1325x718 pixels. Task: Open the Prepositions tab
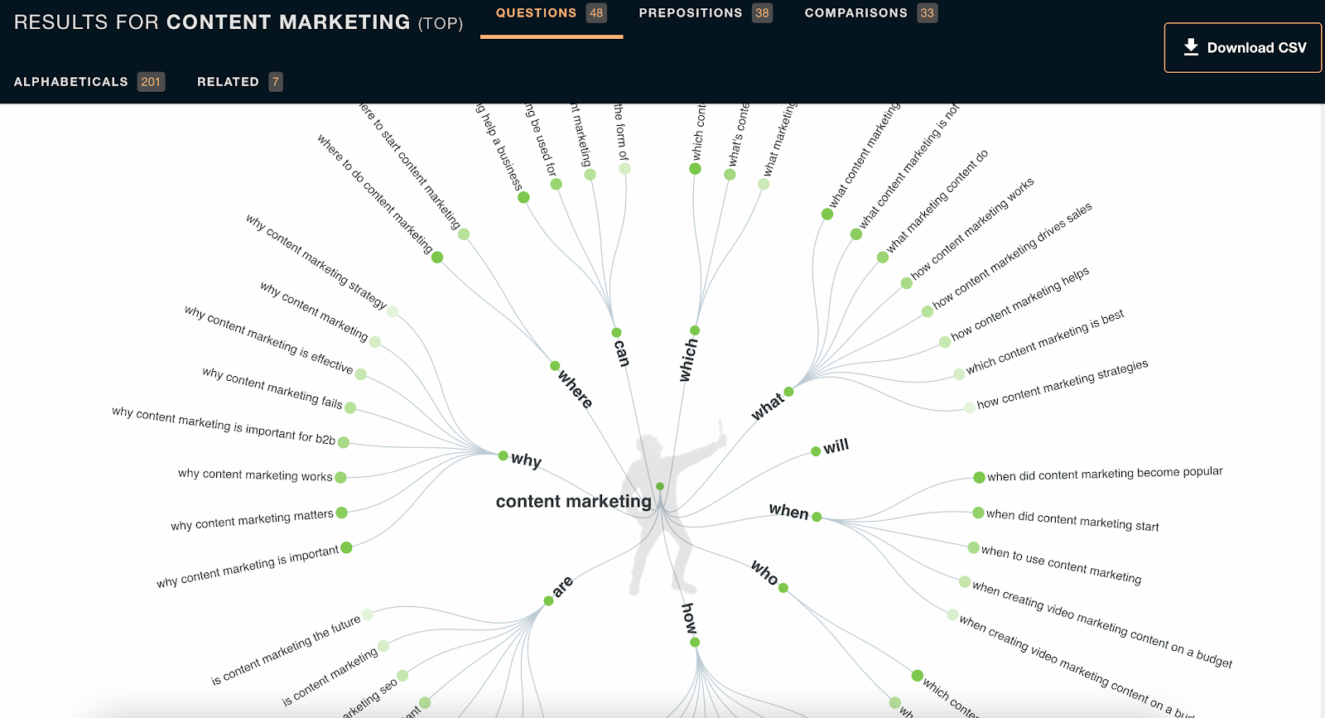coord(706,13)
